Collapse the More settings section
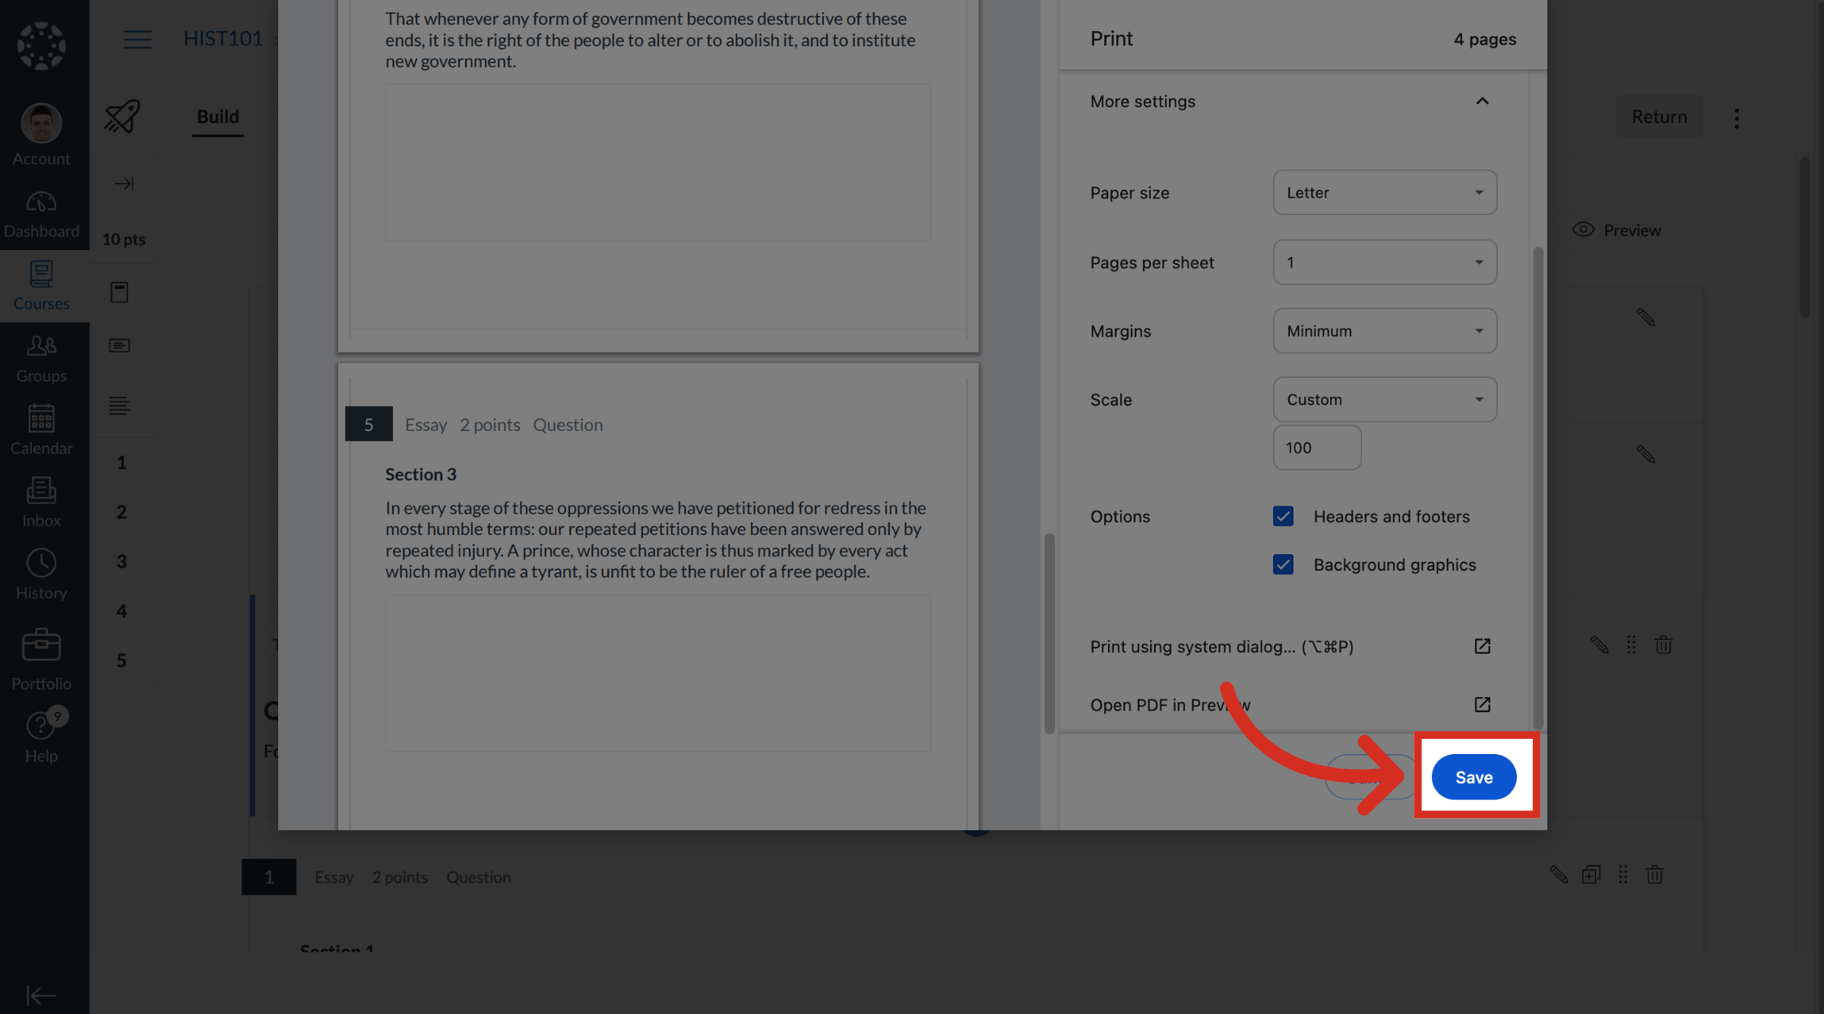This screenshot has height=1014, width=1824. click(1481, 101)
